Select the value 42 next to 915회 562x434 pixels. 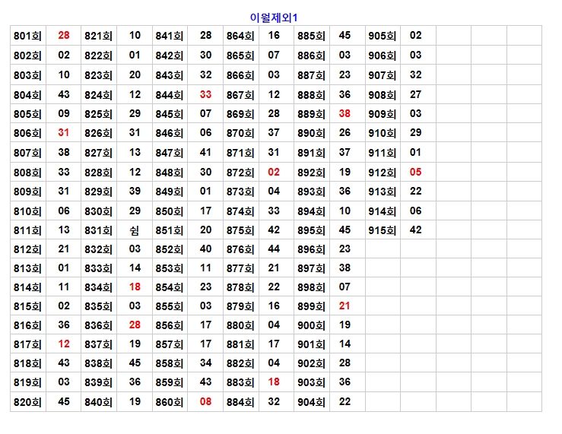click(416, 230)
